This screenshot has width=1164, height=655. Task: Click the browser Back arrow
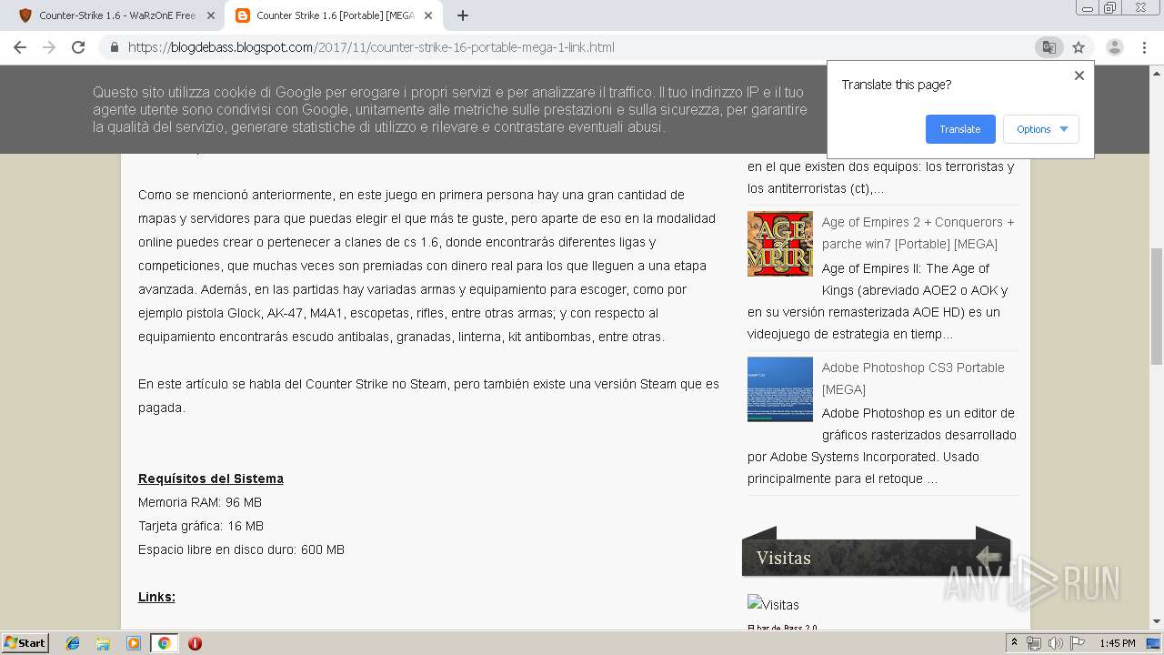tap(20, 47)
